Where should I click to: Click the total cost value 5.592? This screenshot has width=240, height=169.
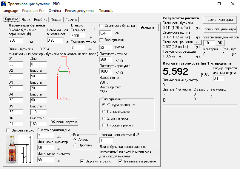pyautogui.click(x=176, y=71)
